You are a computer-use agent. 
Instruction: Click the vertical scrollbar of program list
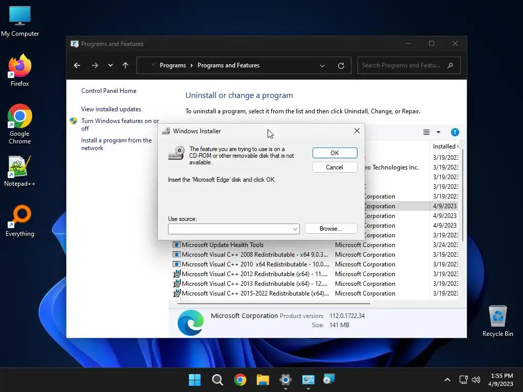462,195
